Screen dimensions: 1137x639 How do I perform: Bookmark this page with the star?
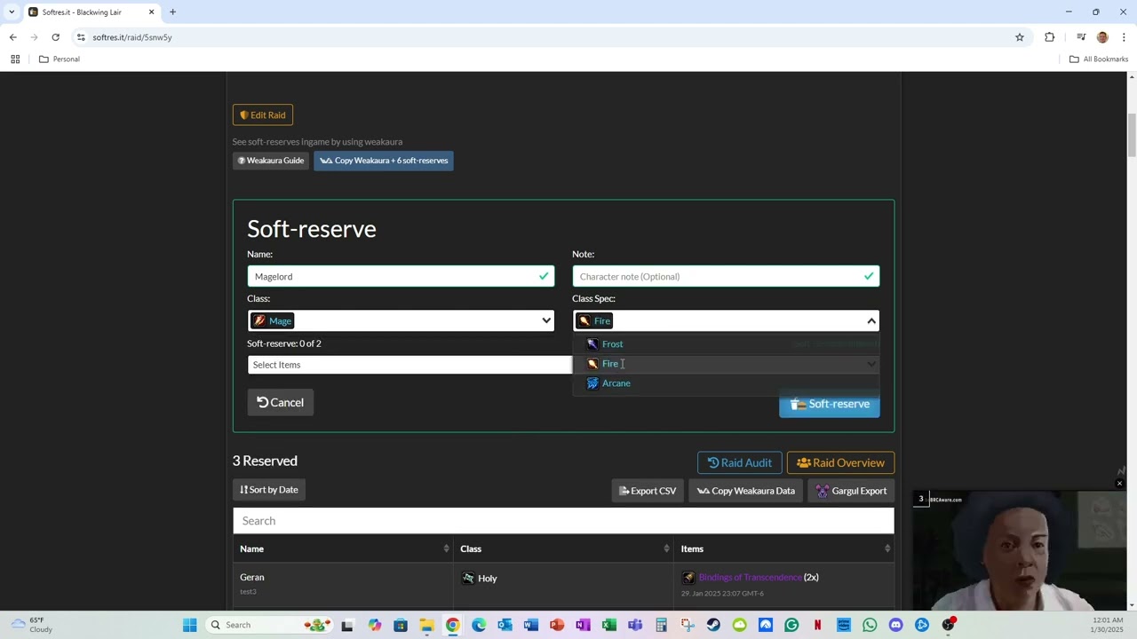pos(1020,37)
